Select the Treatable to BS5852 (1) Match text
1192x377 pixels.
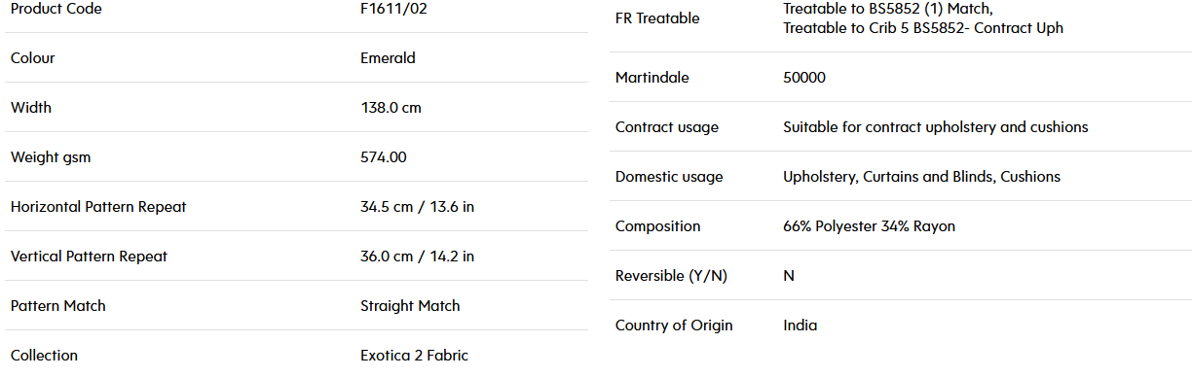click(x=887, y=9)
